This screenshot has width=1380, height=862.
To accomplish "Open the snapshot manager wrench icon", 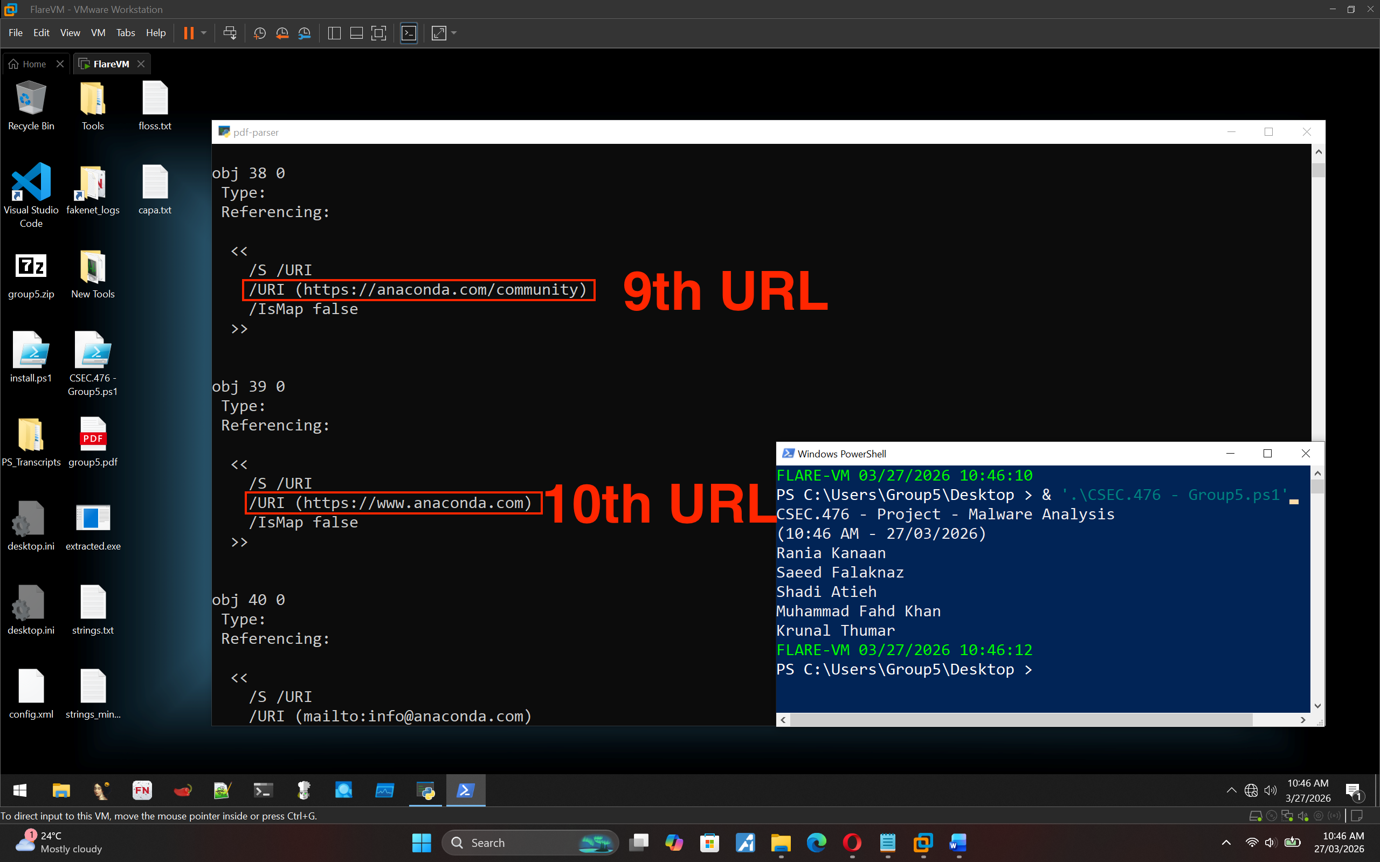I will pyautogui.click(x=305, y=33).
